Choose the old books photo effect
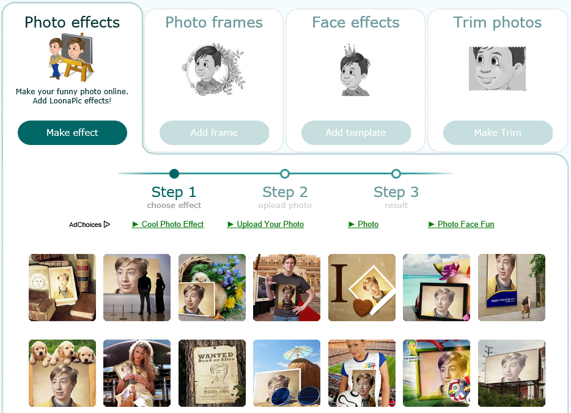This screenshot has width=571, height=413. pos(62,288)
